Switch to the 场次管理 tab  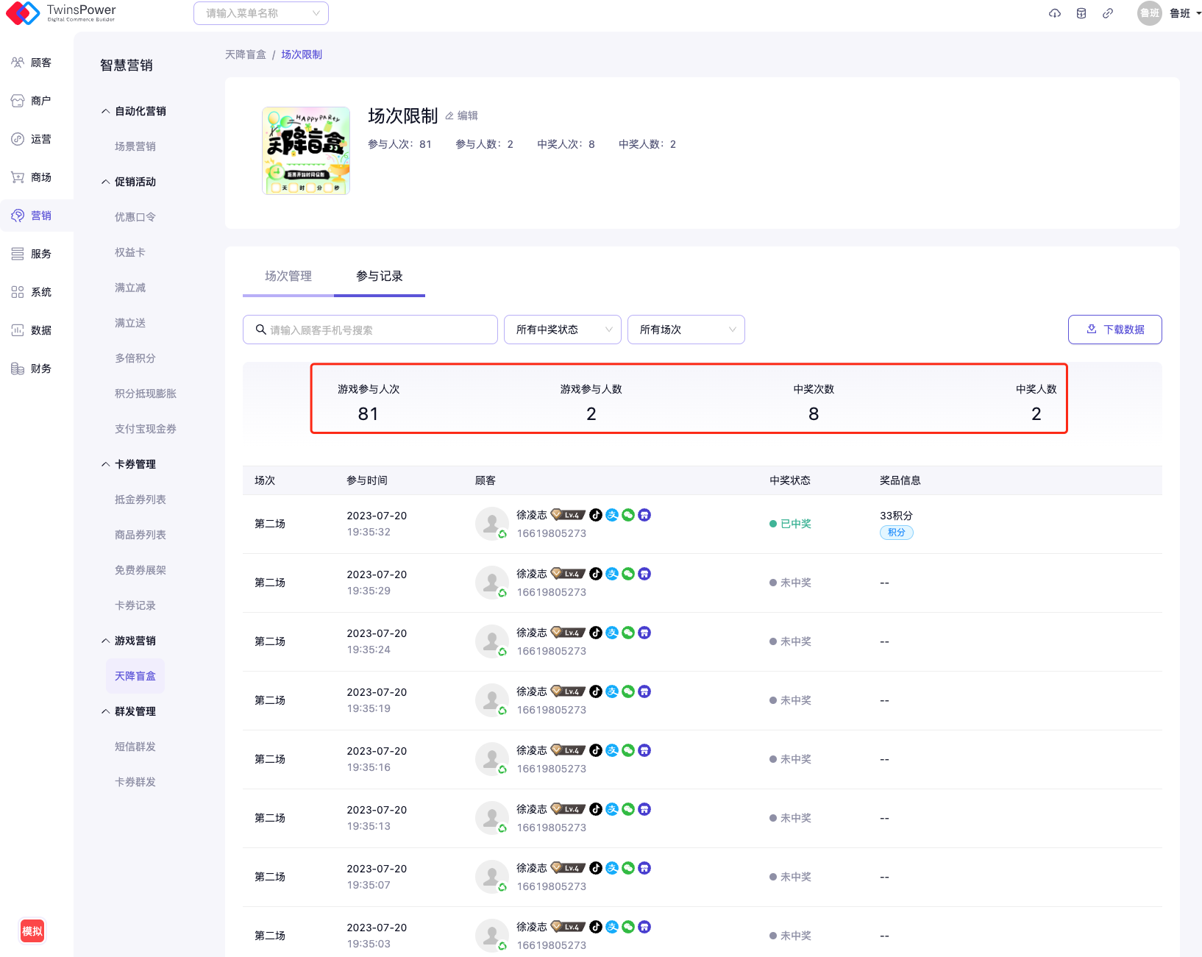[288, 276]
